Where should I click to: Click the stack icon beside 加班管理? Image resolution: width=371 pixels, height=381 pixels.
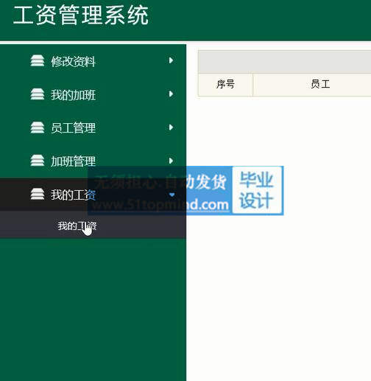38,161
